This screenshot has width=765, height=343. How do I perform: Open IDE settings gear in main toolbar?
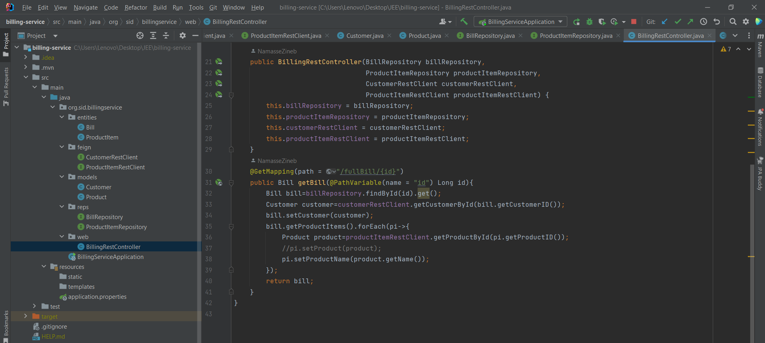tap(746, 22)
